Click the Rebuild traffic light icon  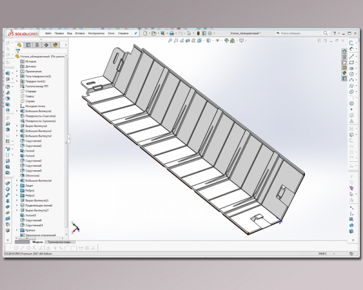pyautogui.click(x=198, y=33)
